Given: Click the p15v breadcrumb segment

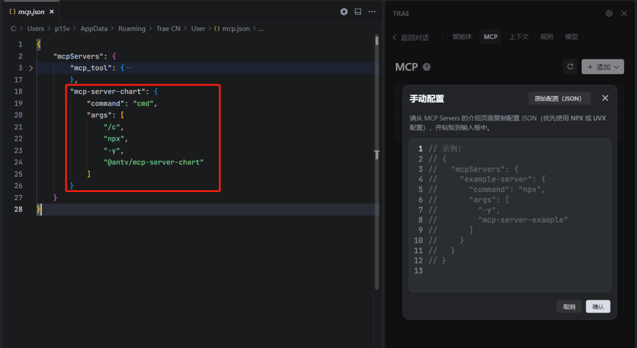Looking at the screenshot, I should pos(62,29).
